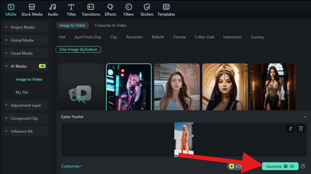Switch to Character to Video tab
The image size is (311, 174).
click(111, 25)
